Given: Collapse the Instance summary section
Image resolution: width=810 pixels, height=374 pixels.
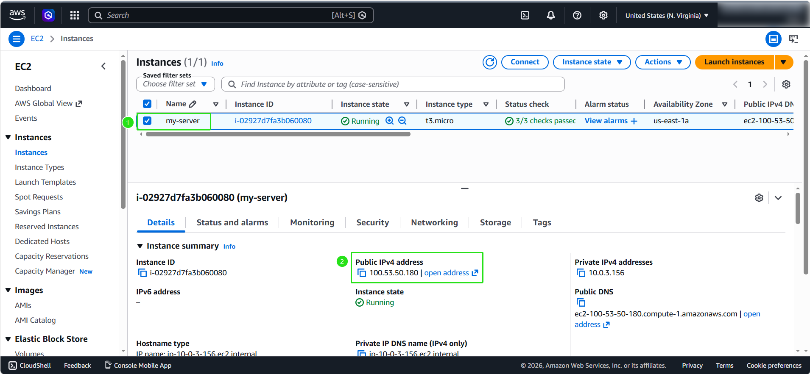Looking at the screenshot, I should click(x=140, y=246).
